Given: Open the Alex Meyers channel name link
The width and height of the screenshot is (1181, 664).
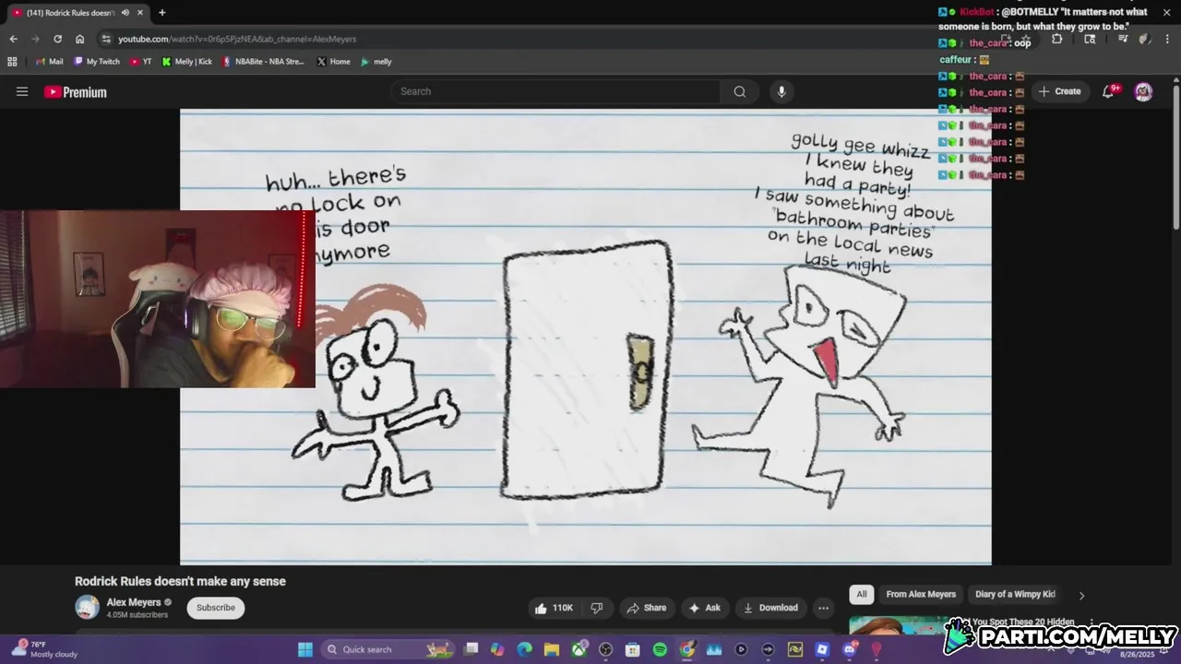Looking at the screenshot, I should [x=134, y=602].
